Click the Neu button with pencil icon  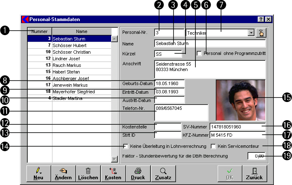click(x=38, y=173)
